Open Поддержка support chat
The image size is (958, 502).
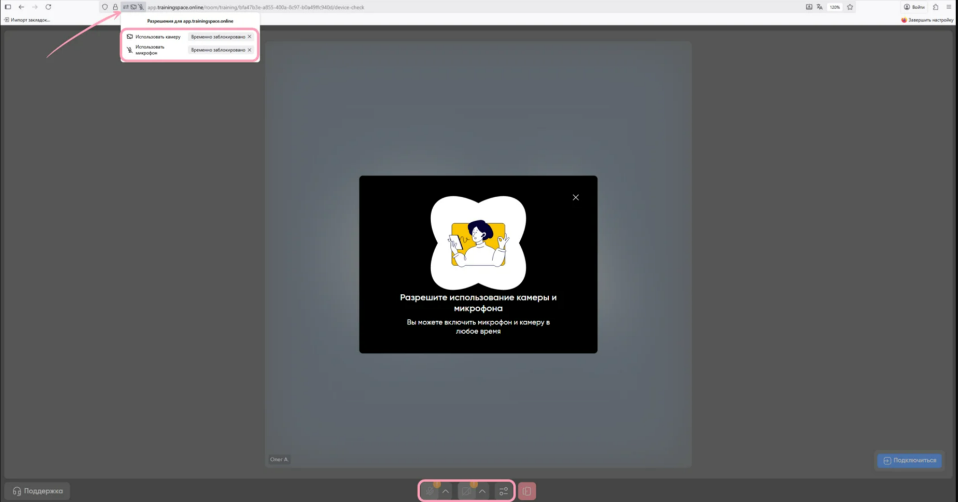point(38,491)
